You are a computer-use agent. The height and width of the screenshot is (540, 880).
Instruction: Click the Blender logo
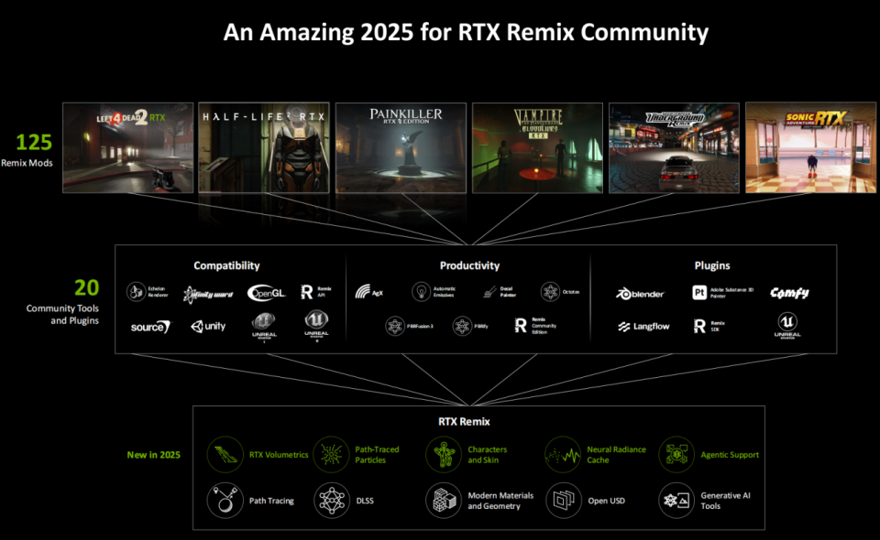pyautogui.click(x=641, y=294)
